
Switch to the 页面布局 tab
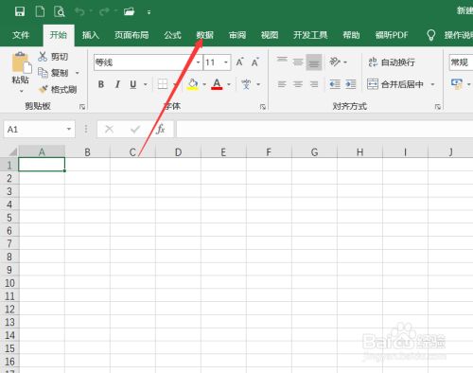pos(131,35)
